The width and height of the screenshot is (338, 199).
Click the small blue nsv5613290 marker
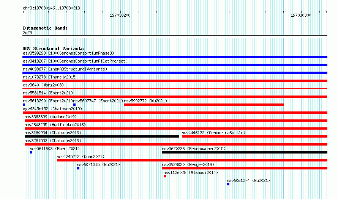pyautogui.click(x=24, y=105)
